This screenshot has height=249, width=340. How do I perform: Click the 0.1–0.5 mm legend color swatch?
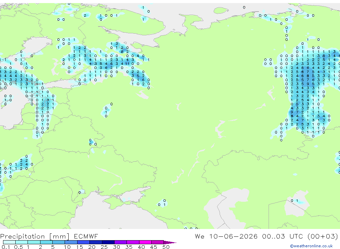[x=9, y=242]
